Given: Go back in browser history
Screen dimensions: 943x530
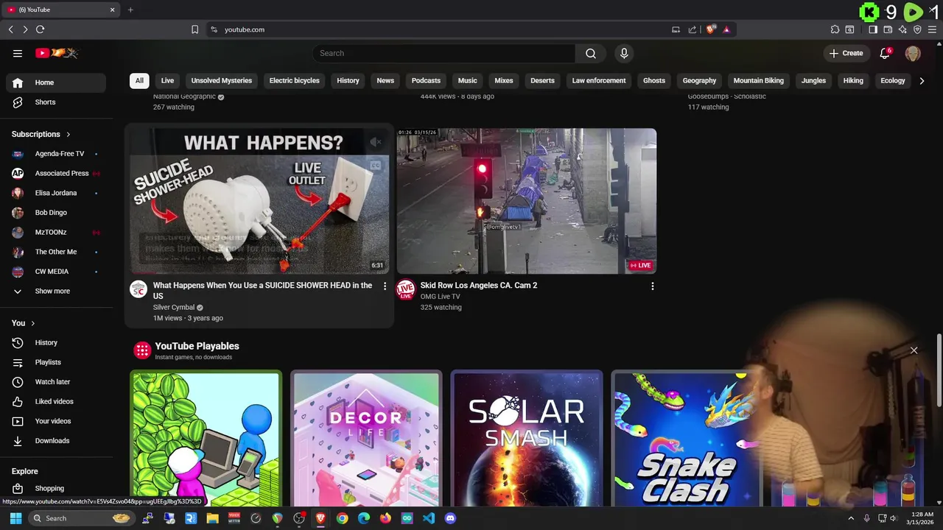Looking at the screenshot, I should [x=10, y=29].
